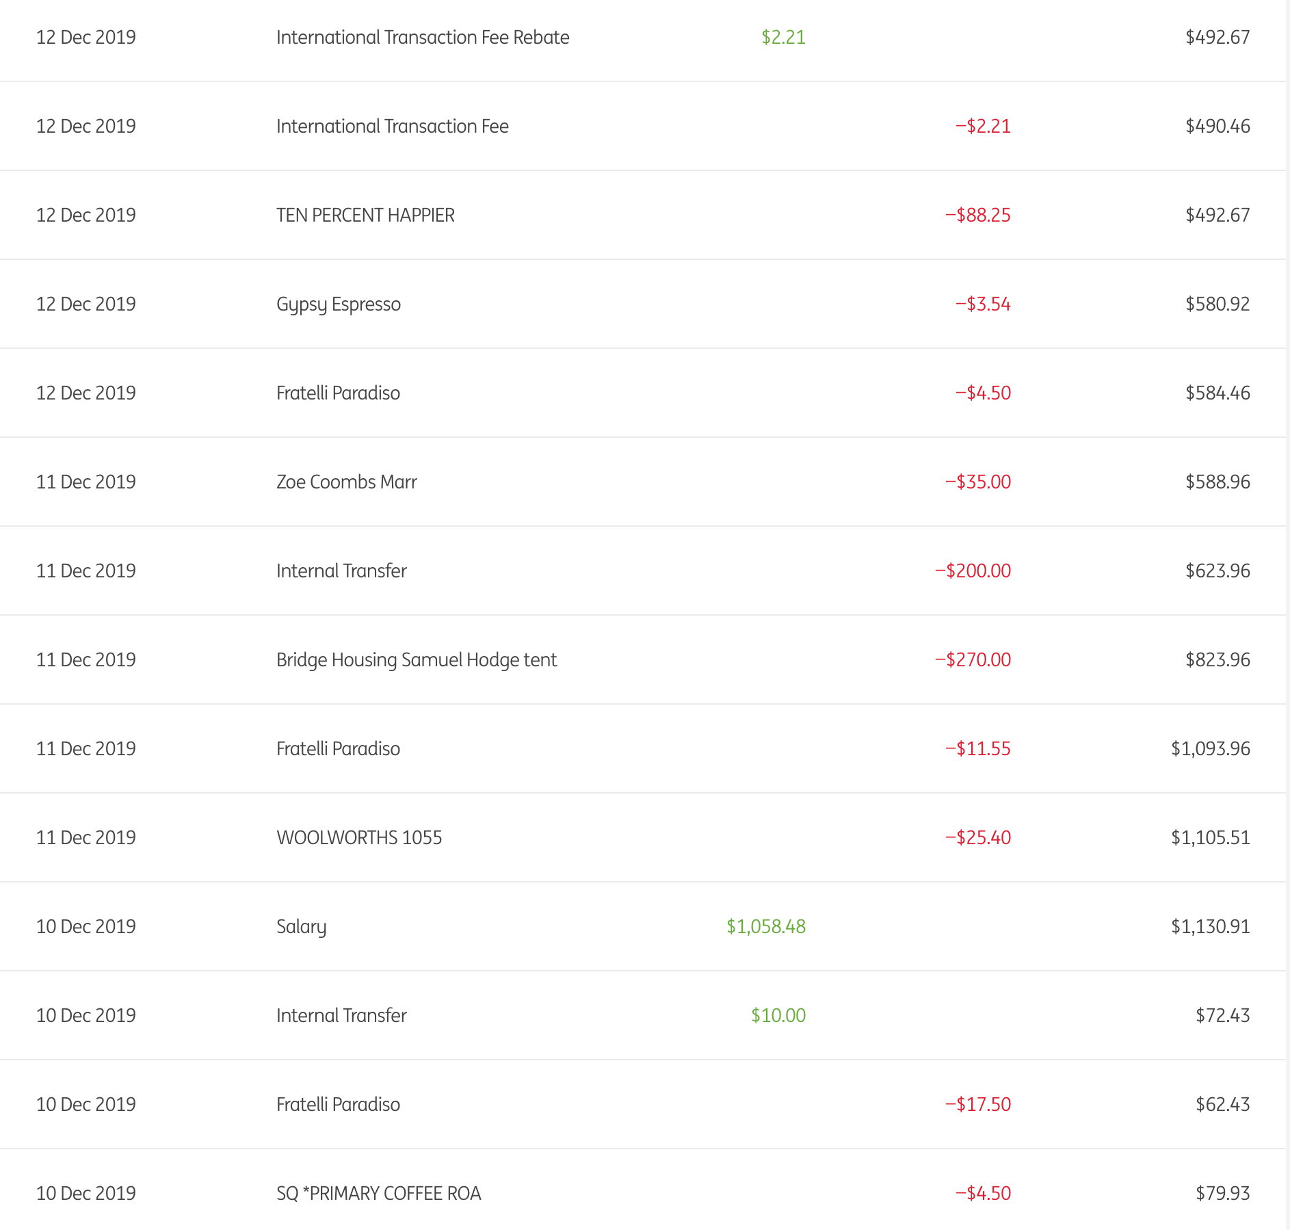
Task: Open the Fratelli Paradiso $17.50 transaction
Action: tap(338, 1105)
